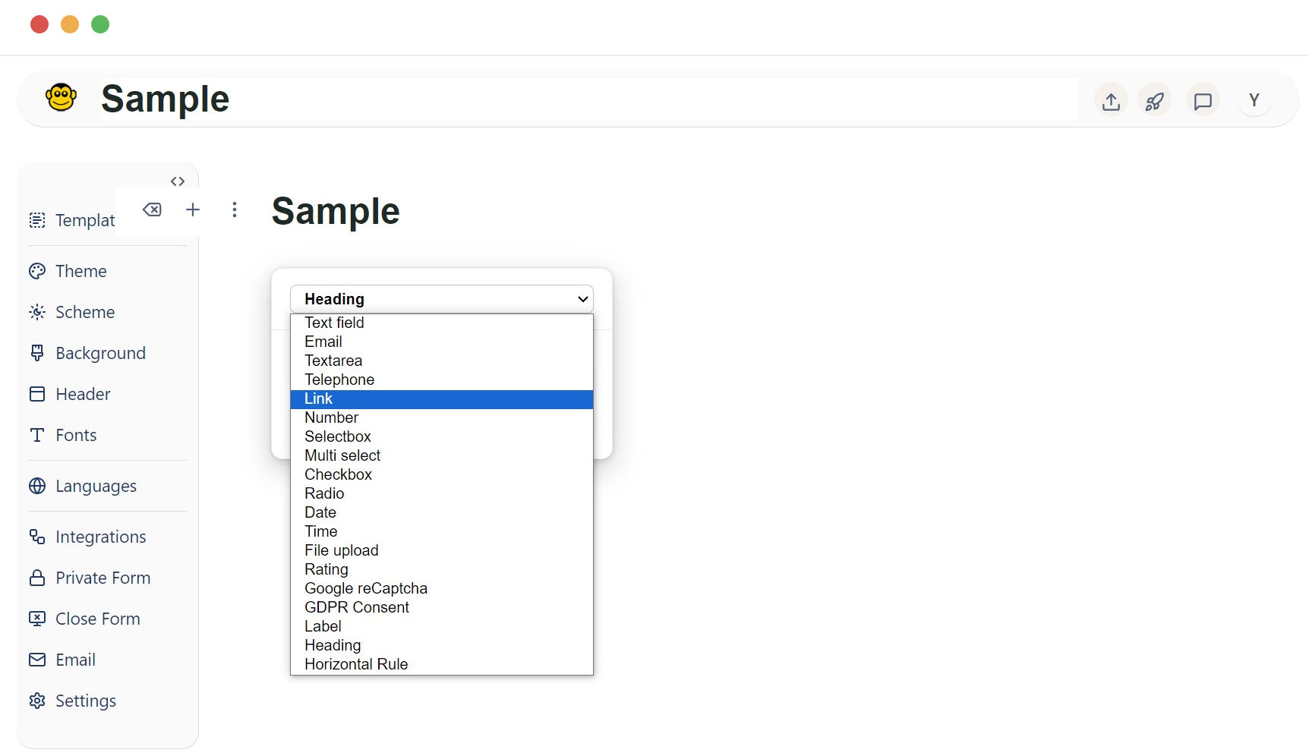Click the Sample heading on the form
Viewport: 1309px width, 753px height.
[336, 211]
